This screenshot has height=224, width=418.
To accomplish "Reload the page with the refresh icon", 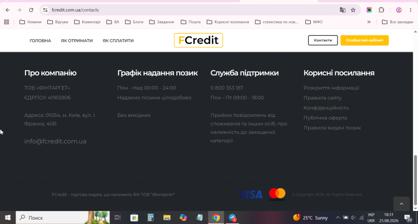I will (x=31, y=10).
